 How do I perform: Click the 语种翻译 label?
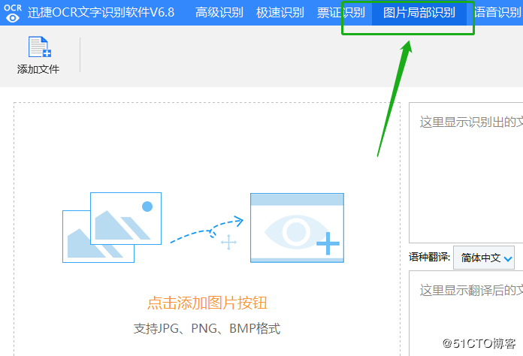point(429,257)
